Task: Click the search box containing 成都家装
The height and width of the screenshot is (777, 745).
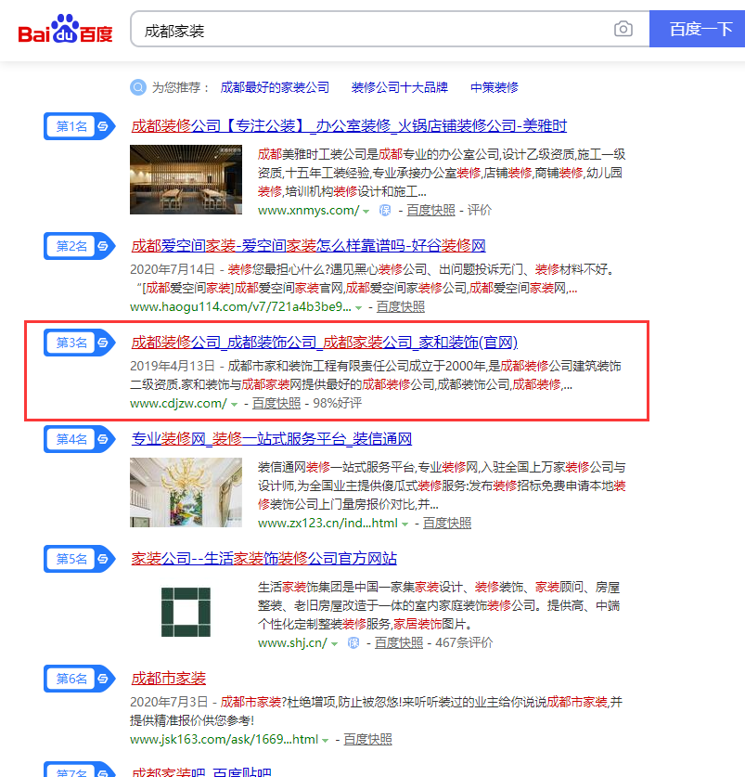Action: click(x=371, y=30)
